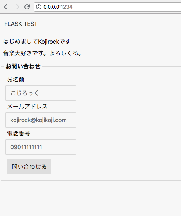Open the site info icon in the address bar
This screenshot has width=181, height=216.
[x=39, y=7]
